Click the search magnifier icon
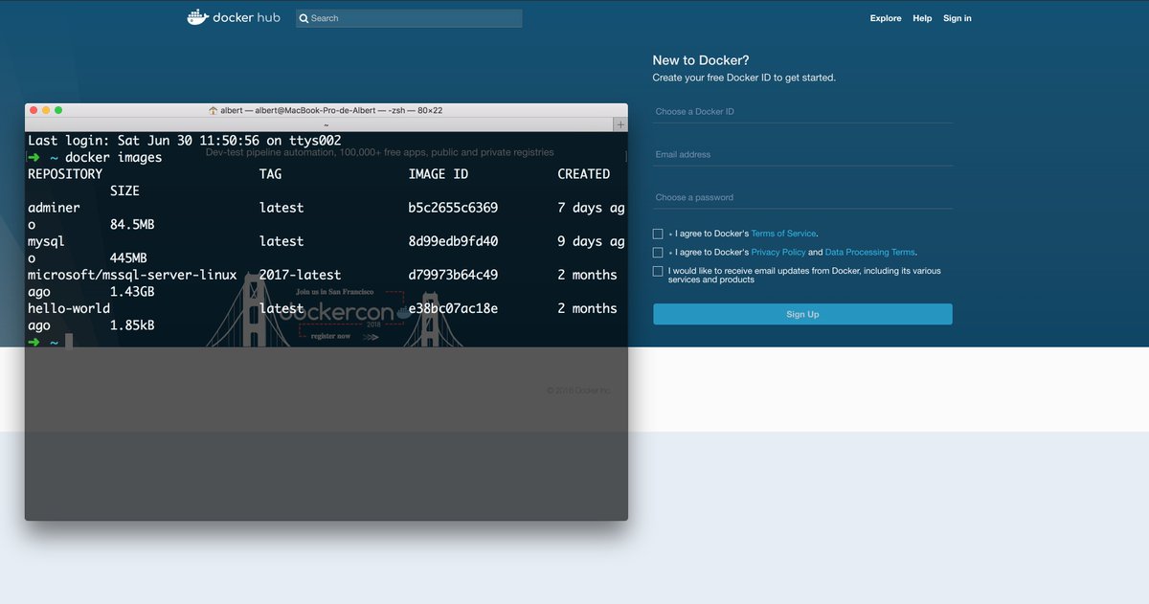This screenshot has height=604, width=1149. (304, 18)
